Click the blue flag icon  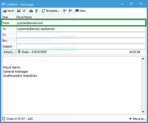click(x=70, y=11)
